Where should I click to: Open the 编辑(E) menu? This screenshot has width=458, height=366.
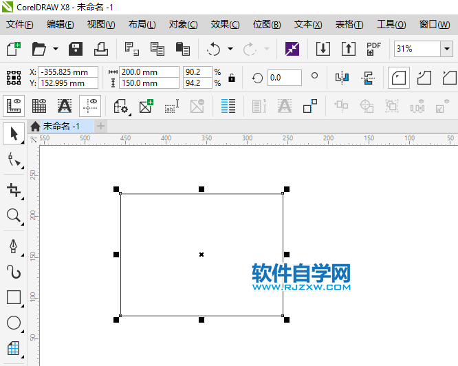click(60, 25)
